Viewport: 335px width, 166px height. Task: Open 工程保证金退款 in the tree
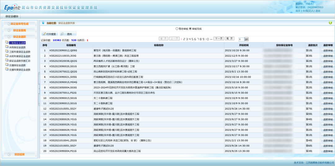click(17, 43)
